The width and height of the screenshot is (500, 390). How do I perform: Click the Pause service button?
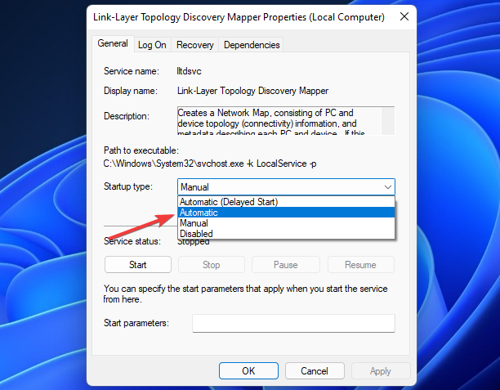coord(285,265)
